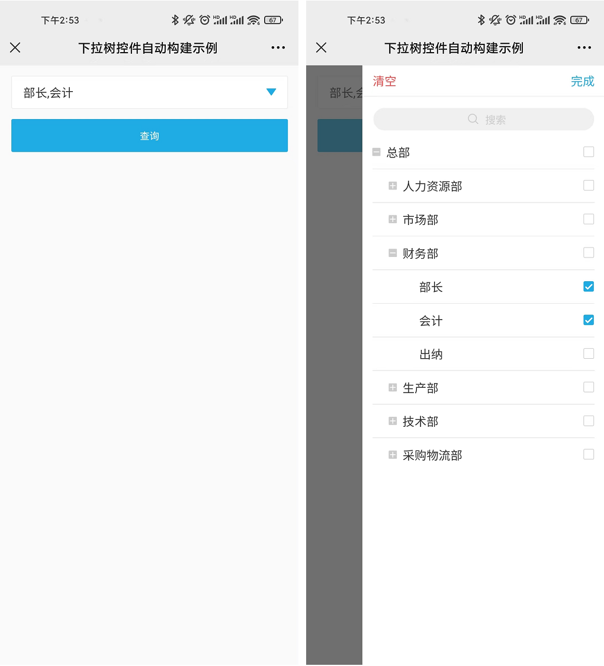
Task: Tap the Wi-Fi icon in right status bar
Action: pyautogui.click(x=560, y=20)
